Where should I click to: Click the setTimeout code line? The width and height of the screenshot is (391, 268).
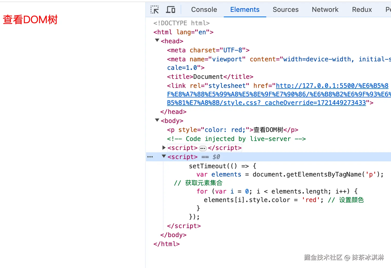pos(223,166)
